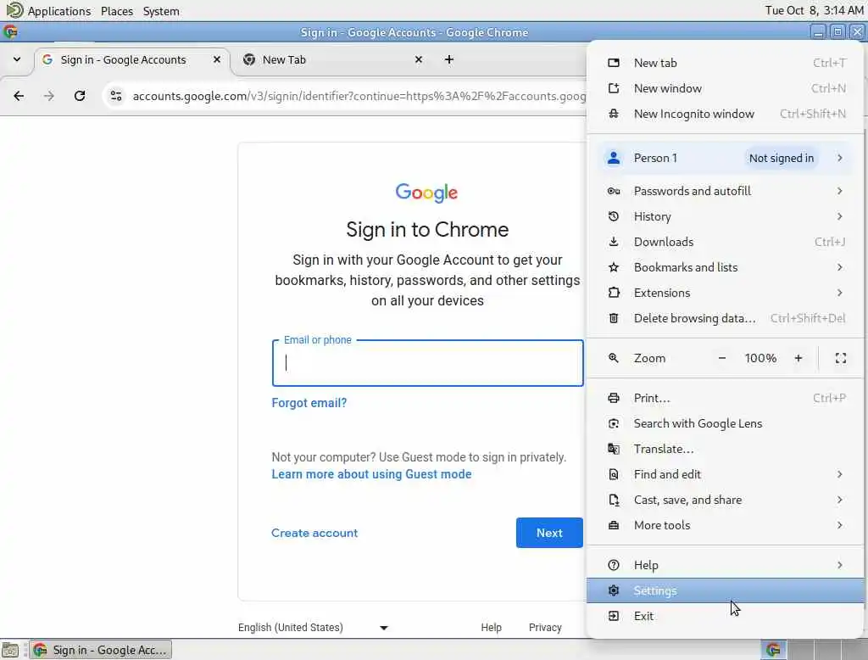This screenshot has width=868, height=660.
Task: Click the New tab icon in menu
Action: tap(614, 63)
